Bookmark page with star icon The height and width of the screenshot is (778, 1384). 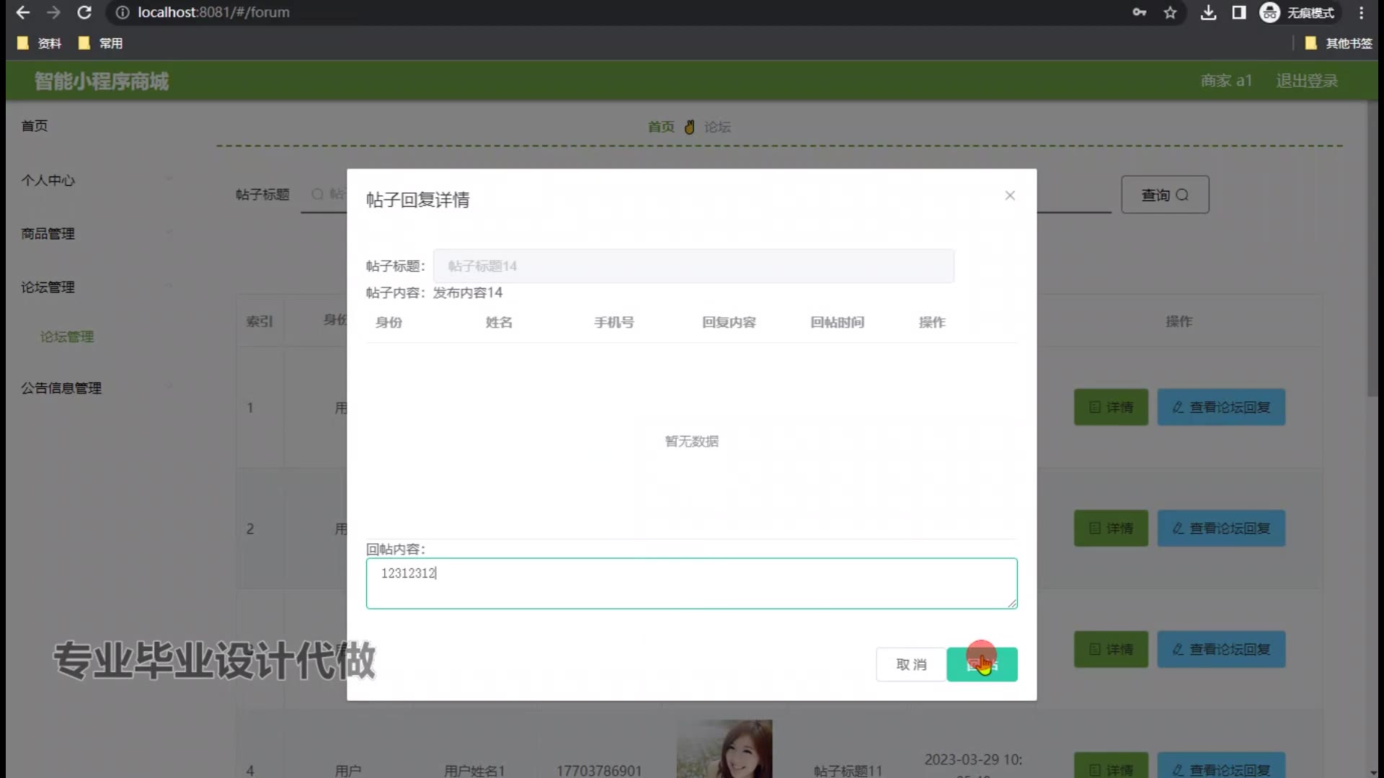coord(1170,12)
